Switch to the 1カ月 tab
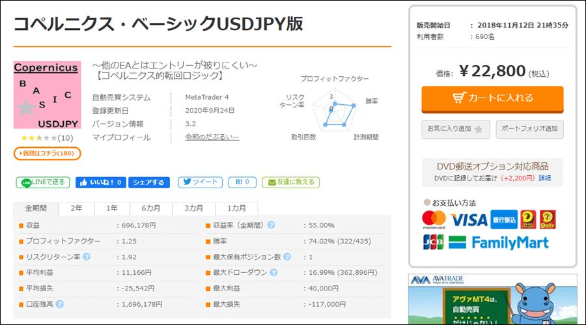 [x=236, y=208]
